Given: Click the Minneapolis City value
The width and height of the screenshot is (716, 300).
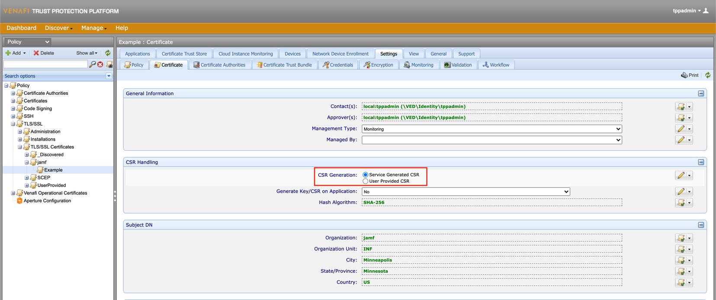Looking at the screenshot, I should coord(378,260).
